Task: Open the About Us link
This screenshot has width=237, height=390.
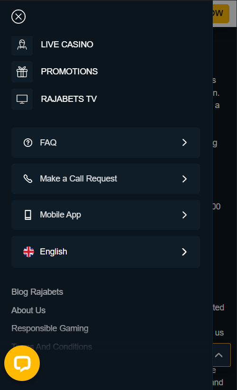Action: [x=28, y=310]
